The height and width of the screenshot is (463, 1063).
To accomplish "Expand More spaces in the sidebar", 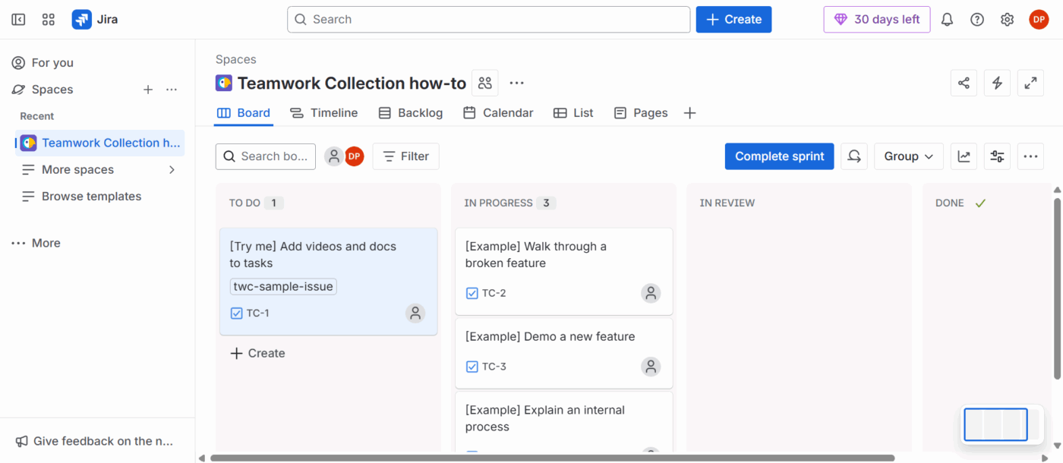I will click(x=80, y=169).
